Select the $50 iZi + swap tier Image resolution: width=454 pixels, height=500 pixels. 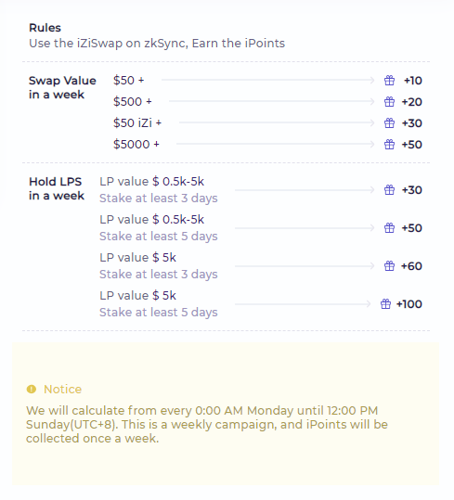point(137,123)
